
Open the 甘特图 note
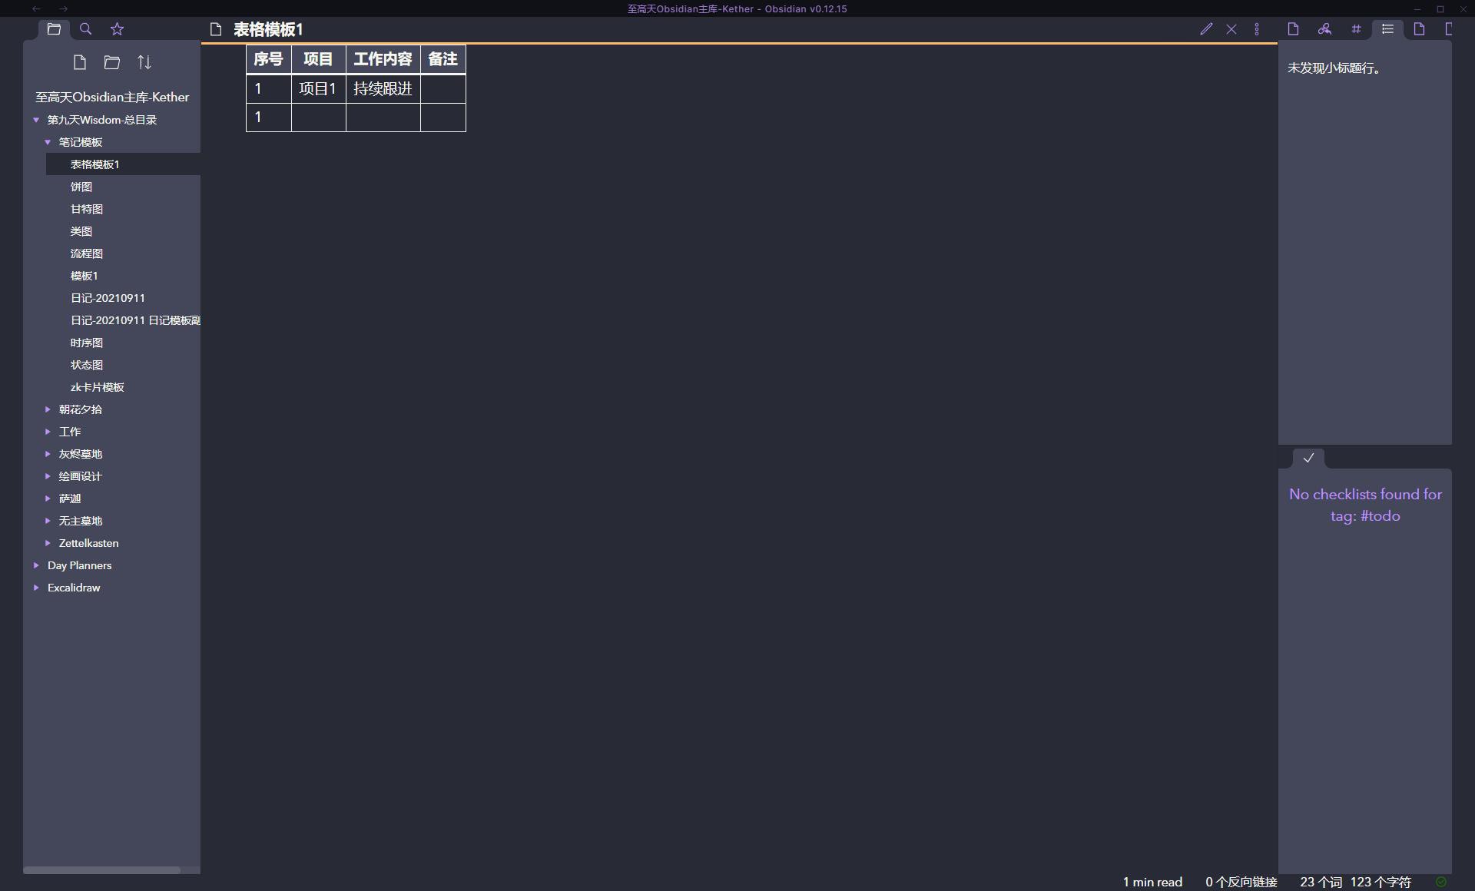pyautogui.click(x=87, y=209)
